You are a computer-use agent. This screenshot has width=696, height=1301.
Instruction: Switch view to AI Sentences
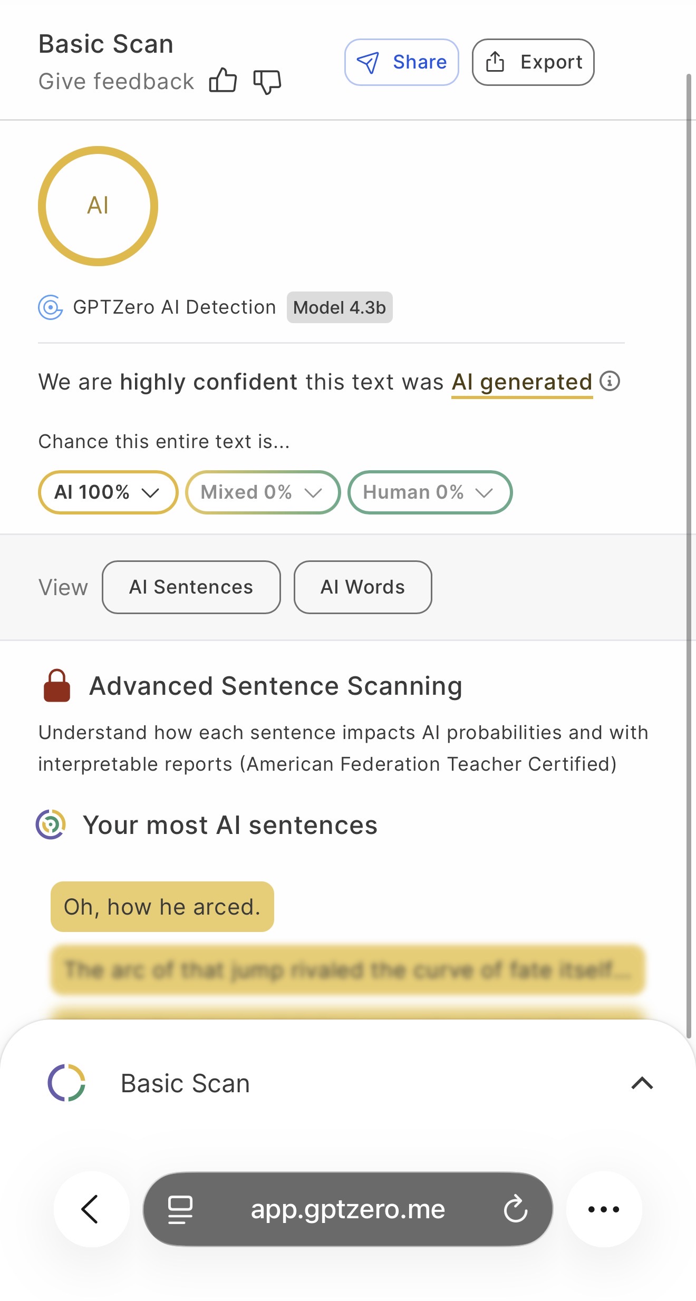tap(191, 587)
